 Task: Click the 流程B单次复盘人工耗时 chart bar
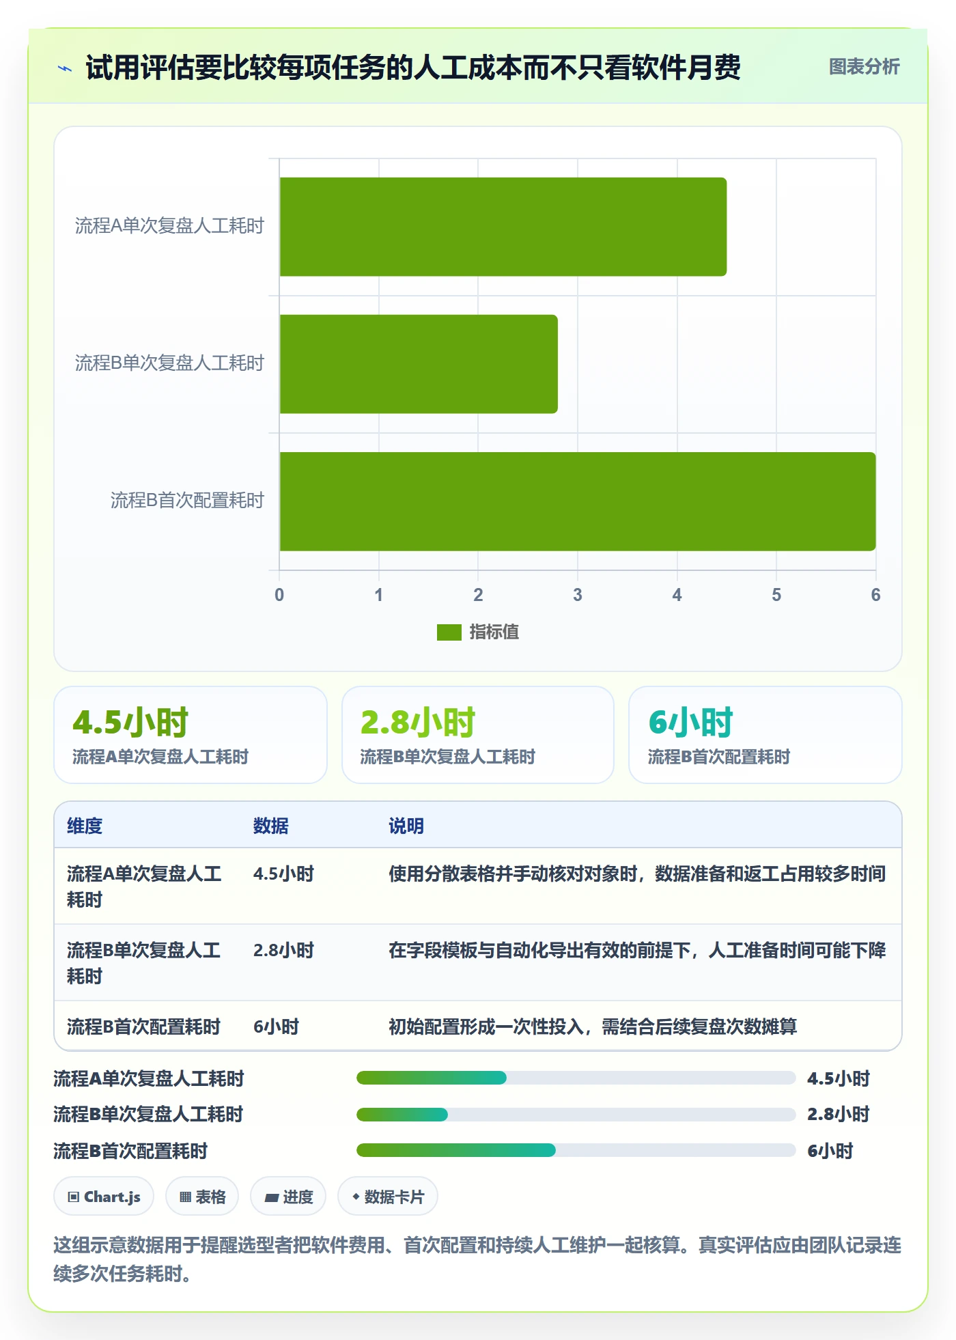pyautogui.click(x=419, y=364)
